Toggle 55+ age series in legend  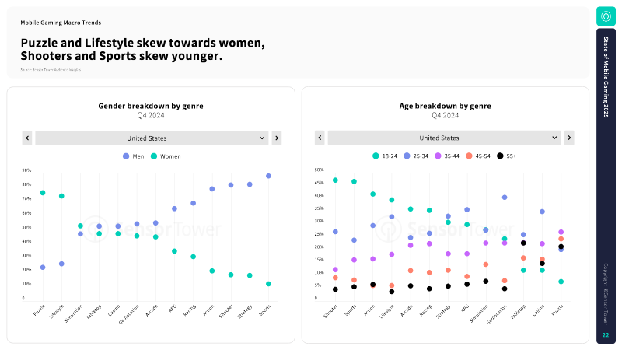pyautogui.click(x=507, y=156)
